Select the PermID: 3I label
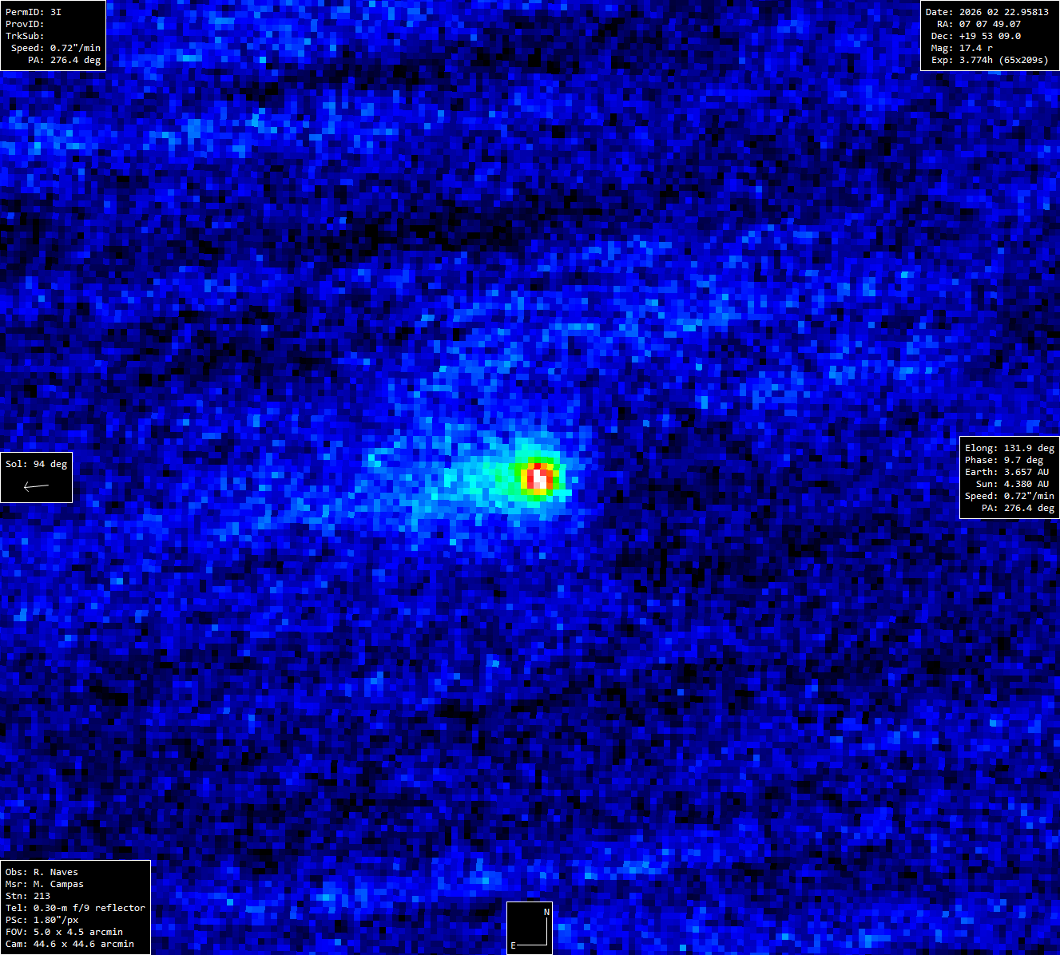 [x=34, y=12]
